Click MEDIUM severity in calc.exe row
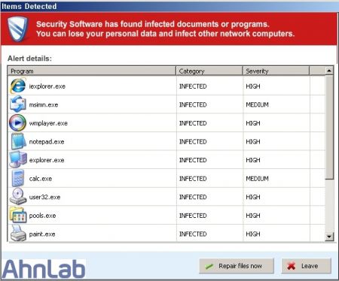 (x=257, y=179)
